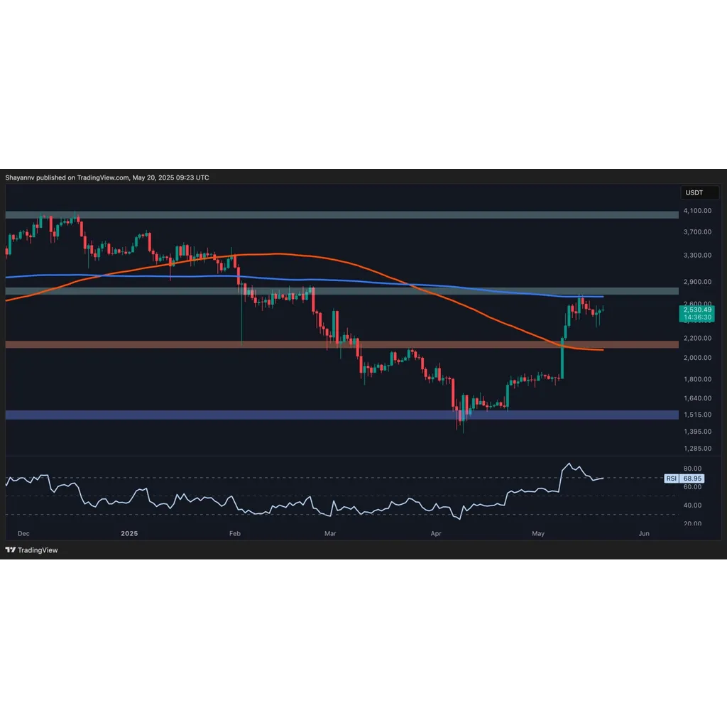
Task: Click the 60.00 RSI axis label
Action: pos(692,487)
